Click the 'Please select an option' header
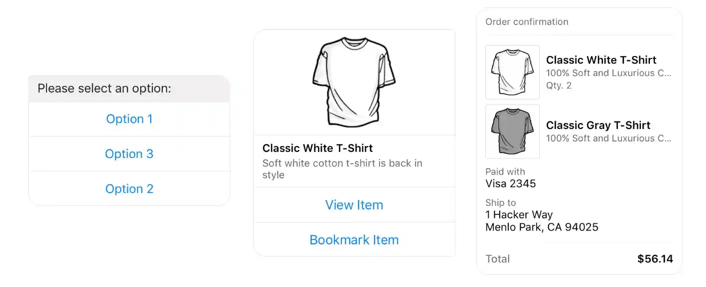Screen dimensions: 706x287 click(x=105, y=88)
